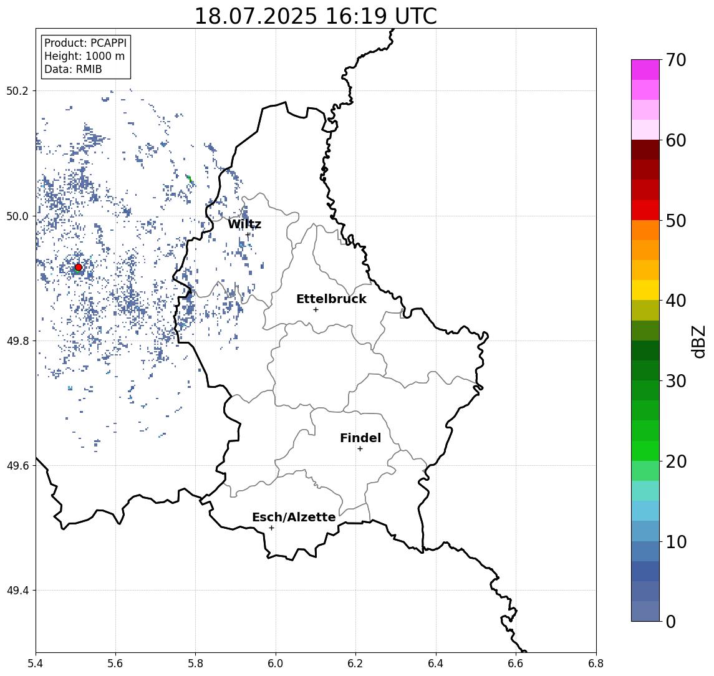Screen dimensions: 714x676
Task: Click the longitude label 5.4
Action: point(36,664)
